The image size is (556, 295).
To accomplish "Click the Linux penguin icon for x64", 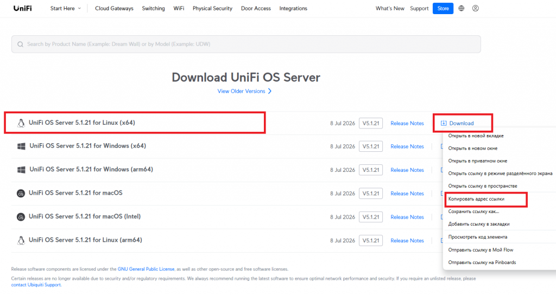I will click(21, 123).
